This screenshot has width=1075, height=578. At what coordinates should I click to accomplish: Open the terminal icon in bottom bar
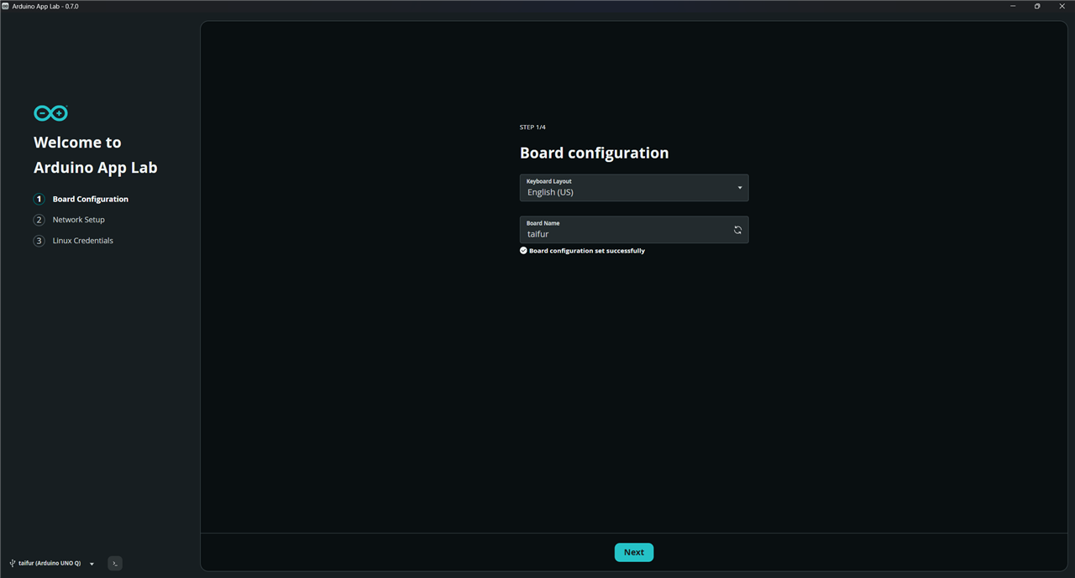115,564
